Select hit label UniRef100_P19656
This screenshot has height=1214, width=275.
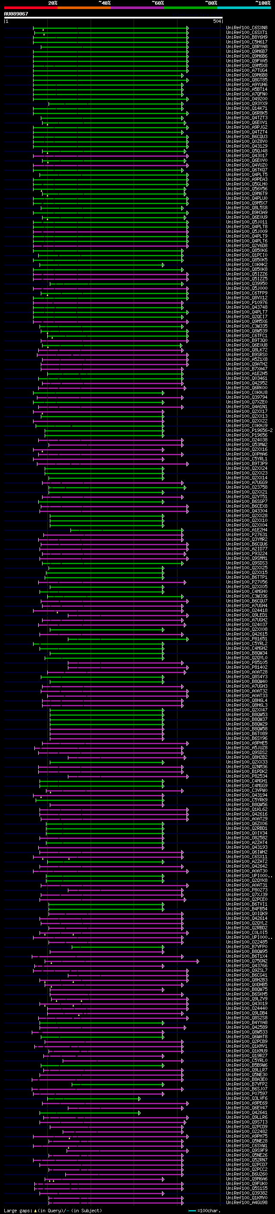(x=247, y=435)
